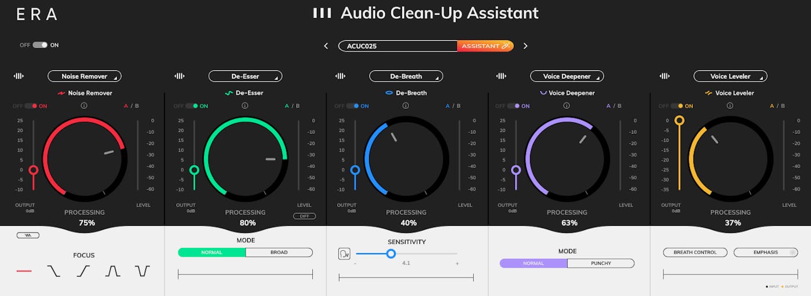Select the high-frequency focus shape
Screen dimensions: 811x296
(83, 271)
